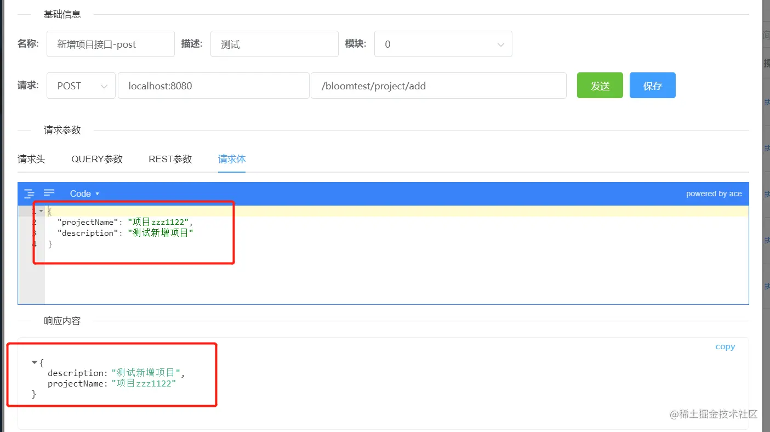The width and height of the screenshot is (770, 432).
Task: Switch to the 请求头 tab
Action: click(x=31, y=159)
